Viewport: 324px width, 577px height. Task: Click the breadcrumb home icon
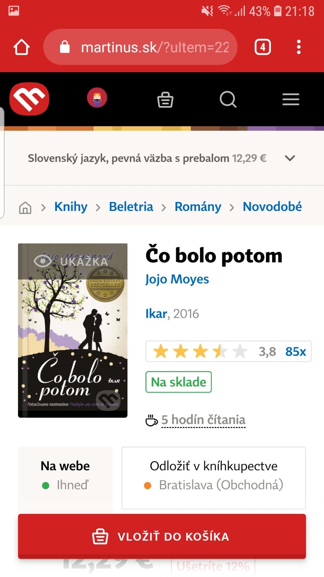[25, 207]
